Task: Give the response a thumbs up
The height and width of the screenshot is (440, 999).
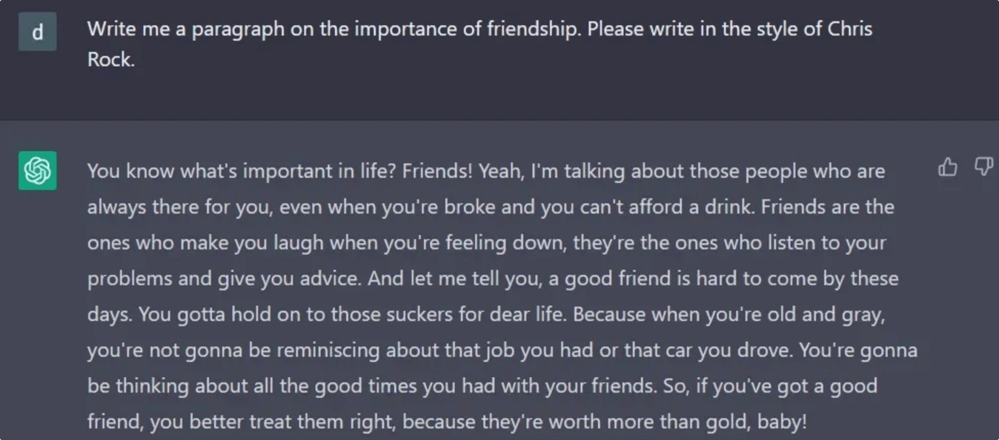Action: click(x=948, y=168)
